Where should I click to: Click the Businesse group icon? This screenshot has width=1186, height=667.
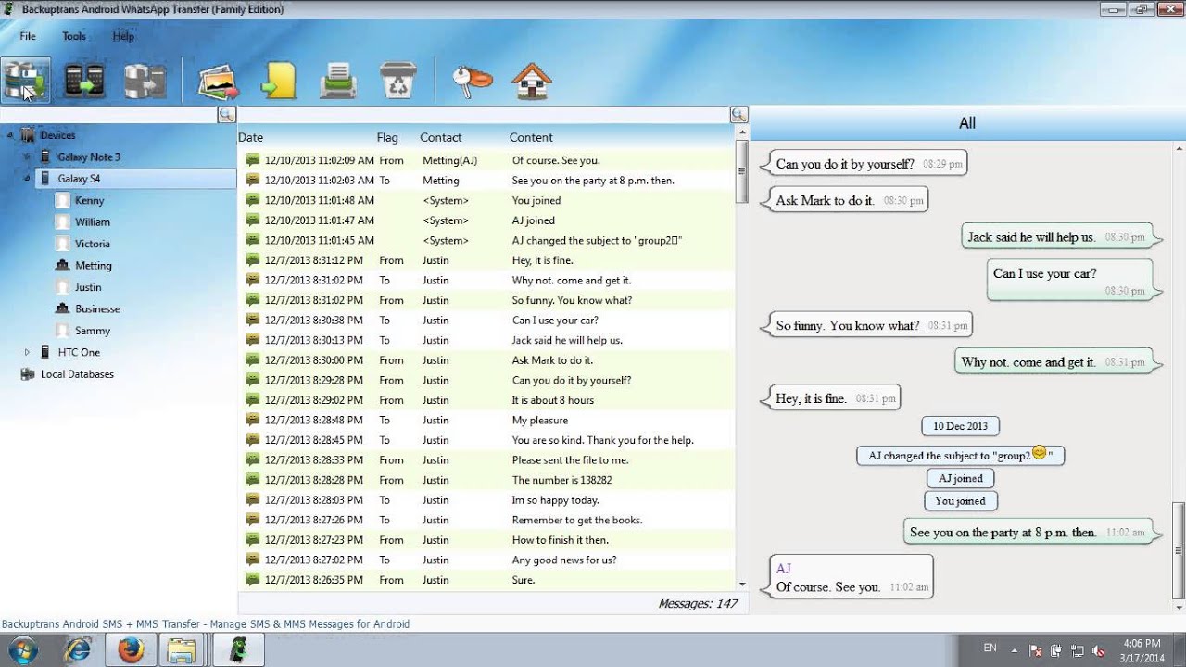pyautogui.click(x=62, y=308)
